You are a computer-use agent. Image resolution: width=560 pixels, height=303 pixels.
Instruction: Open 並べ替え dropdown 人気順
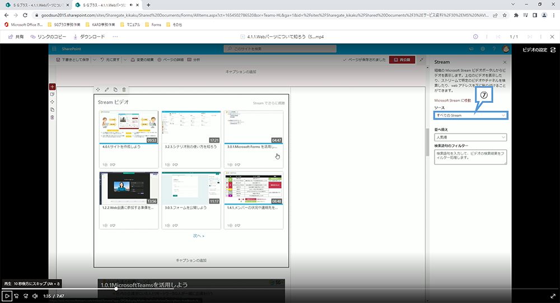[x=470, y=137]
